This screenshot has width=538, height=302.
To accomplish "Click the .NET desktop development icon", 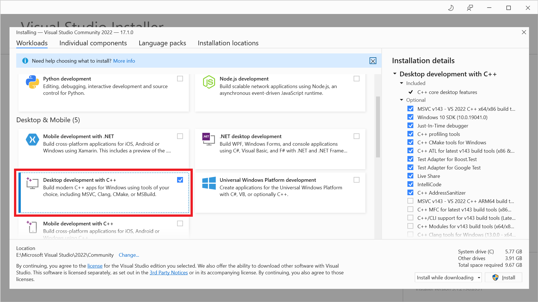I will point(209,139).
